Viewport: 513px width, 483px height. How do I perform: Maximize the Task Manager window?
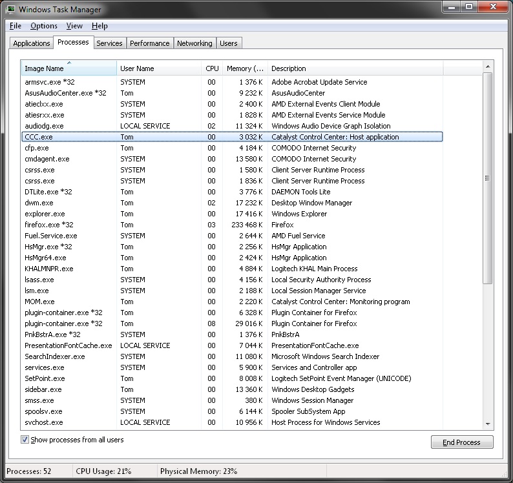[x=469, y=7]
